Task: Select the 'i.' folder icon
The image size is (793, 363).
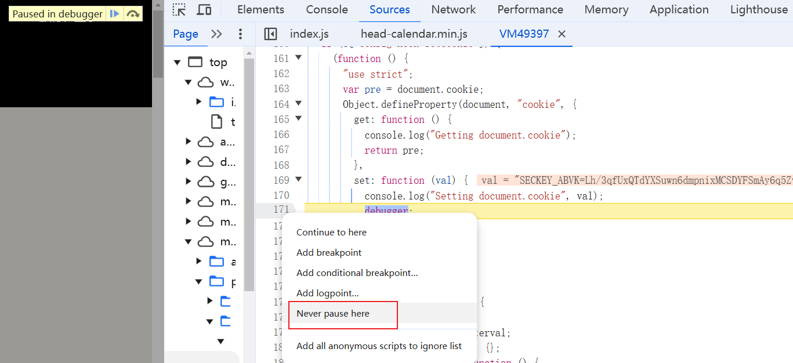Action: point(217,102)
